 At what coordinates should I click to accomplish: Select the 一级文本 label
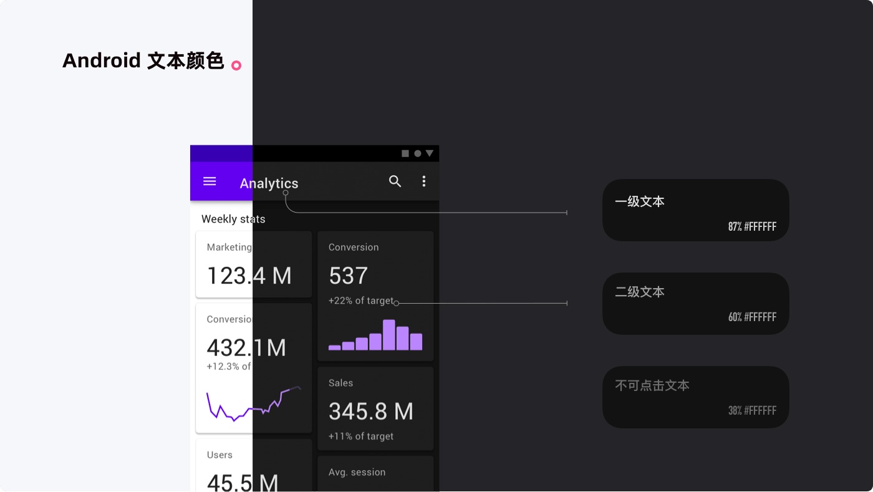640,201
